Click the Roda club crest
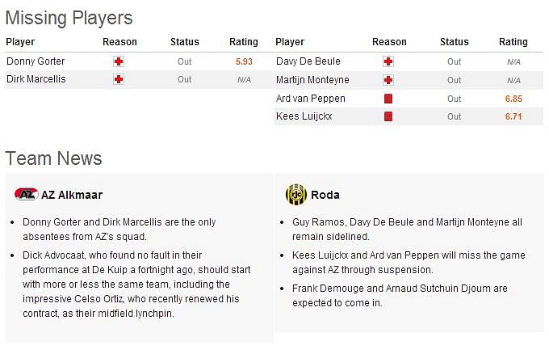The image size is (549, 354). 295,195
